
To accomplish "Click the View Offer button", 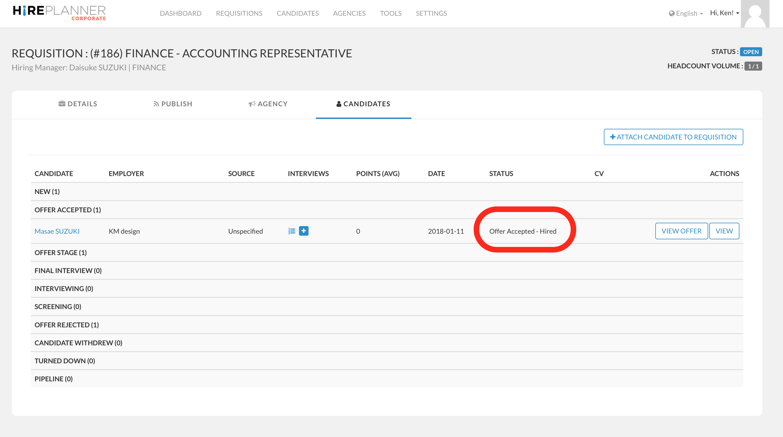I will [681, 231].
